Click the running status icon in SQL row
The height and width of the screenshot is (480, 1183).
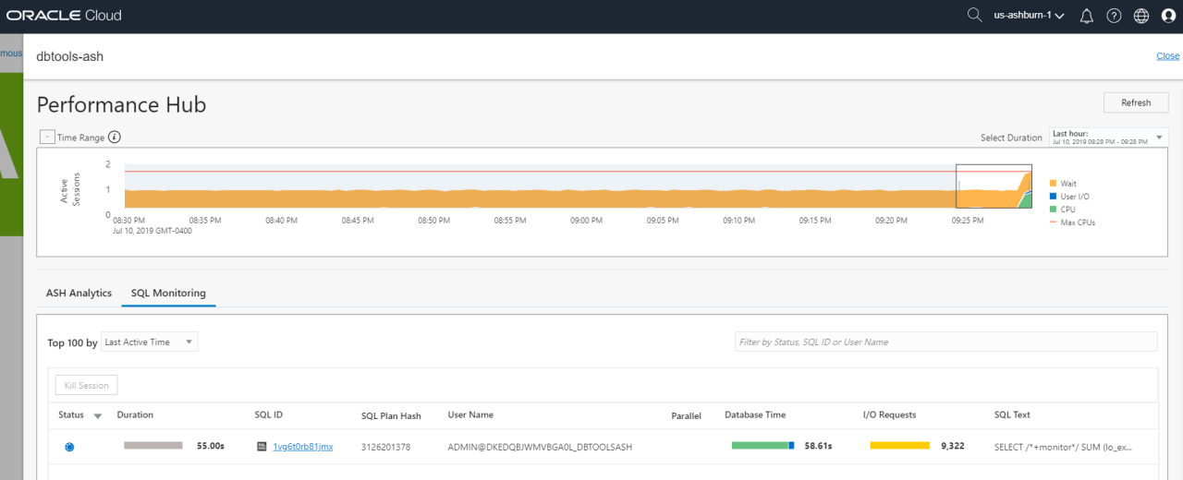[x=69, y=447]
